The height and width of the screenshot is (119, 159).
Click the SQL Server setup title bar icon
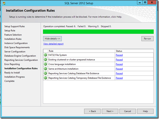tap(4, 3)
